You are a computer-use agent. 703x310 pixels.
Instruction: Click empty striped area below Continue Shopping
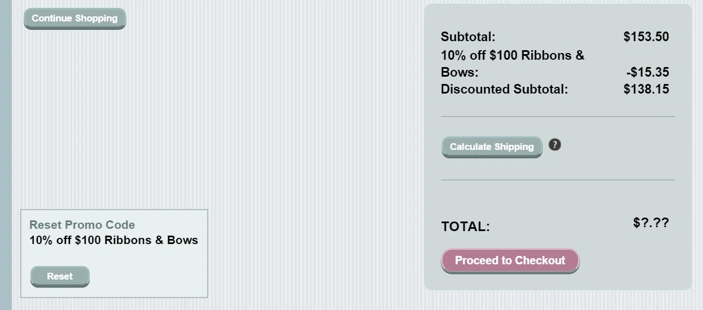point(214,113)
